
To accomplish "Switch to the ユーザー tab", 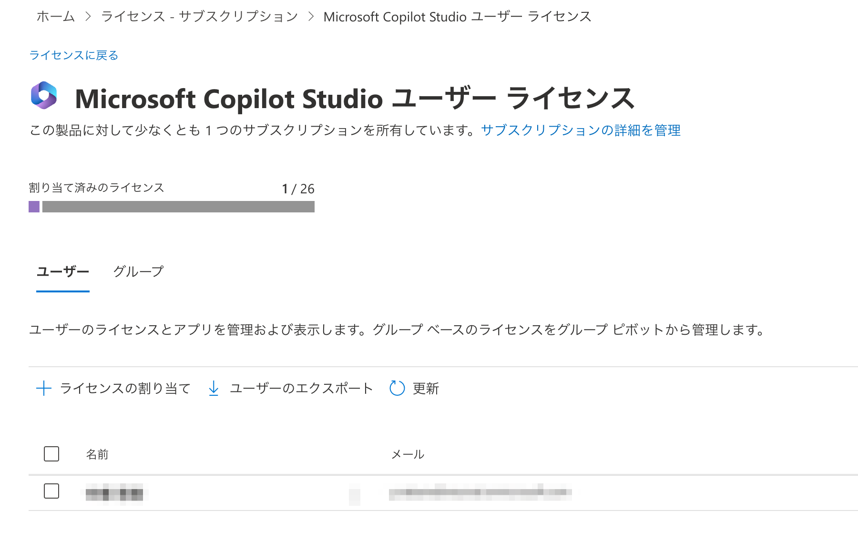I will (63, 271).
